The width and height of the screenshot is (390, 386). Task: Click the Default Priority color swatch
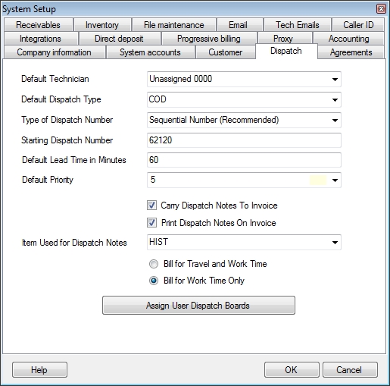[x=318, y=180]
